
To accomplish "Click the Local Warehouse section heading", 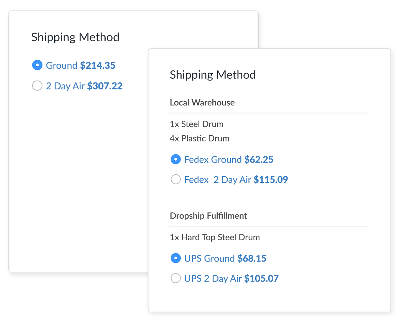I will [x=202, y=103].
